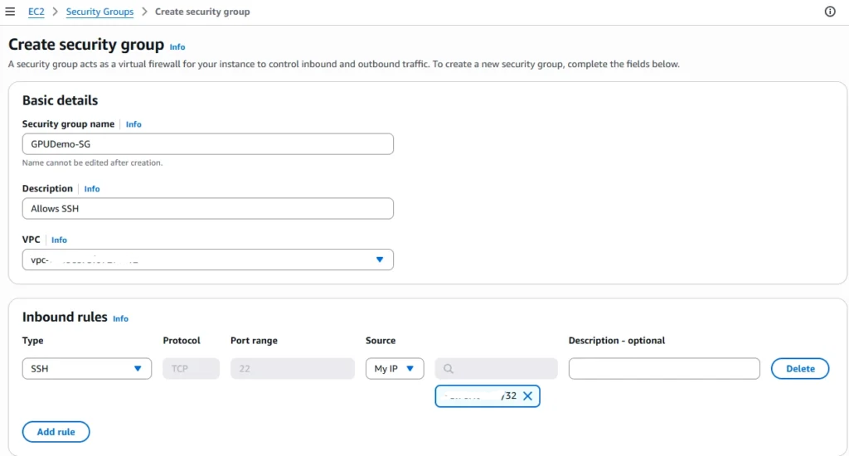Click the search magnifier in source field
The image size is (849, 456).
click(x=449, y=369)
